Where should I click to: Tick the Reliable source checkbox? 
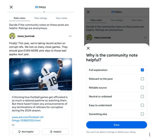coord(142,88)
